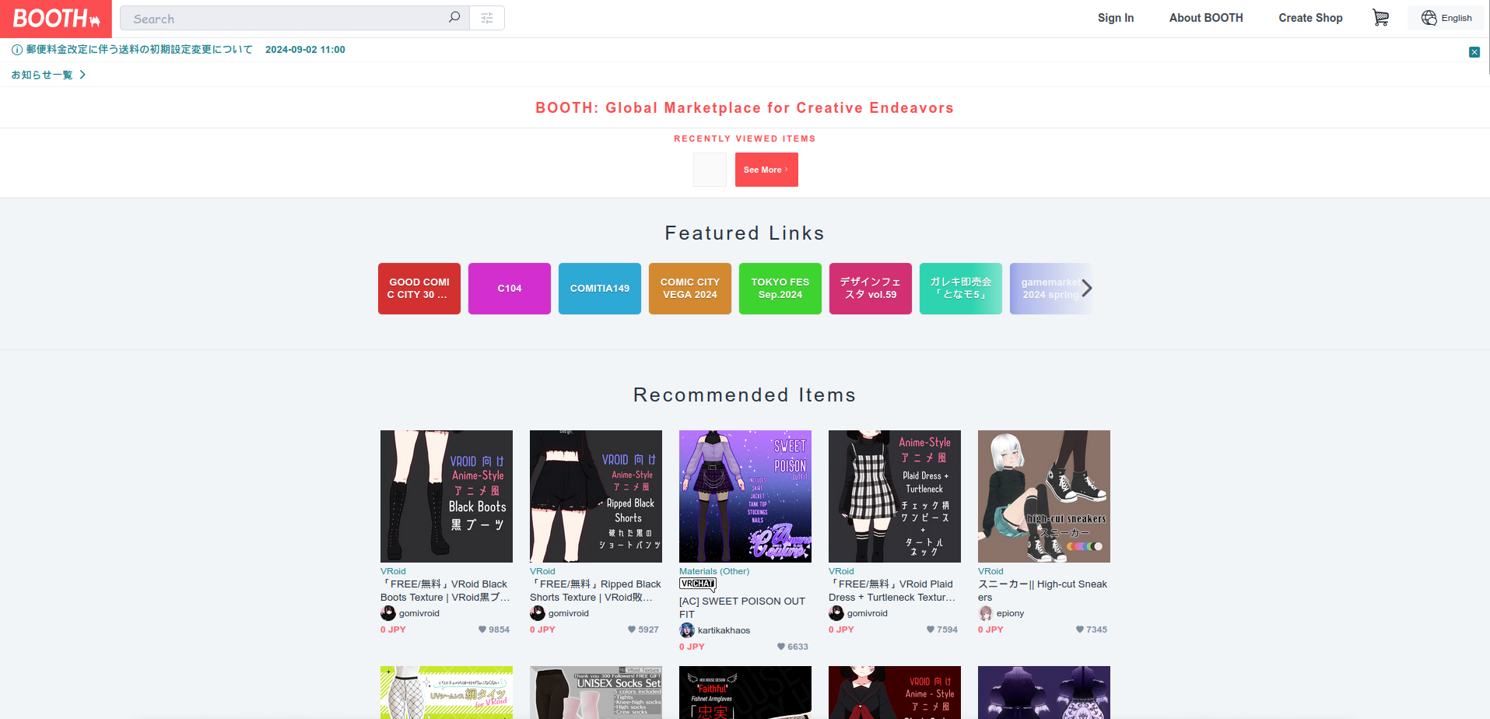The image size is (1490, 719).
Task: Click kartikakhaos shop name
Action: (x=724, y=630)
